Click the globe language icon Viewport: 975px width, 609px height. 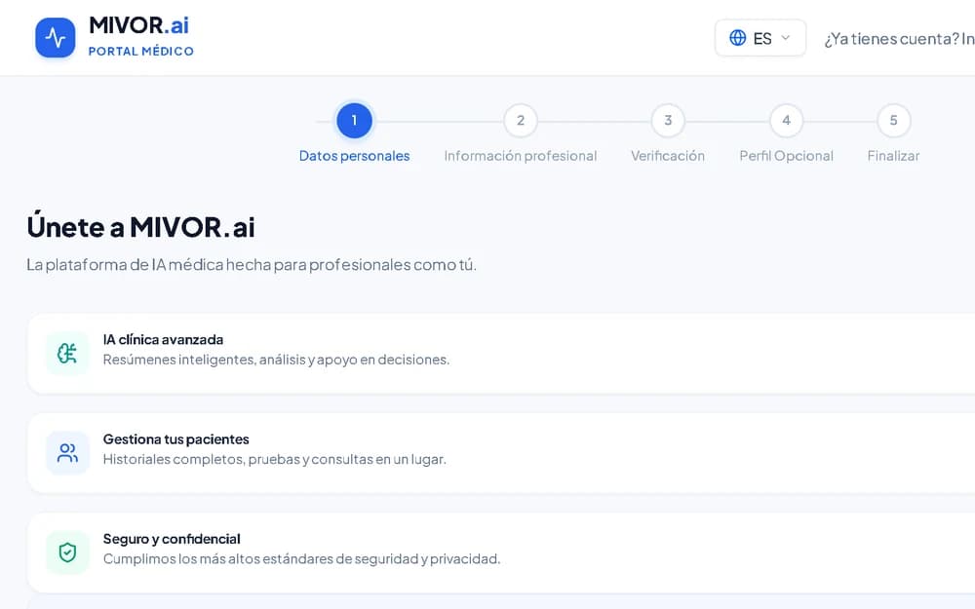click(x=737, y=38)
